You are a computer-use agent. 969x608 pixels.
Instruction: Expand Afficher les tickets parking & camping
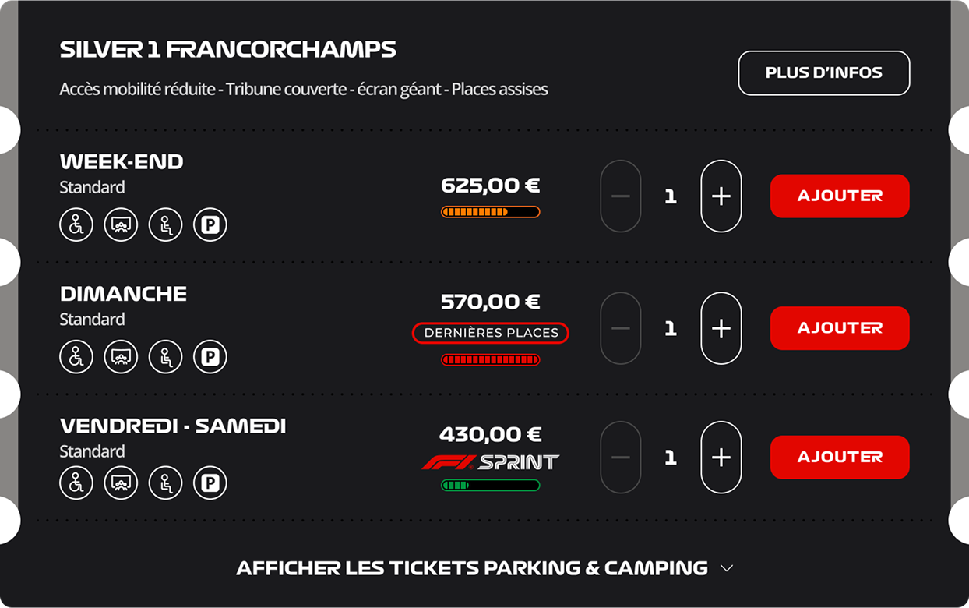click(484, 568)
